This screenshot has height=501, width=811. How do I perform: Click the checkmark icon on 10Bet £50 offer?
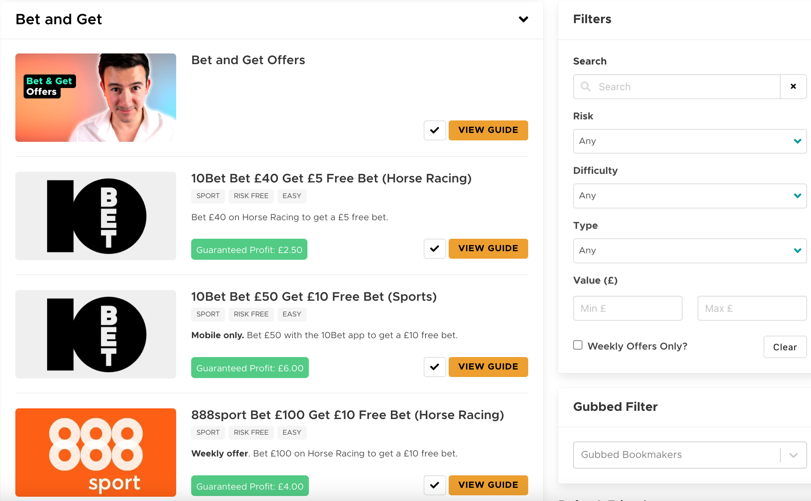[434, 366]
